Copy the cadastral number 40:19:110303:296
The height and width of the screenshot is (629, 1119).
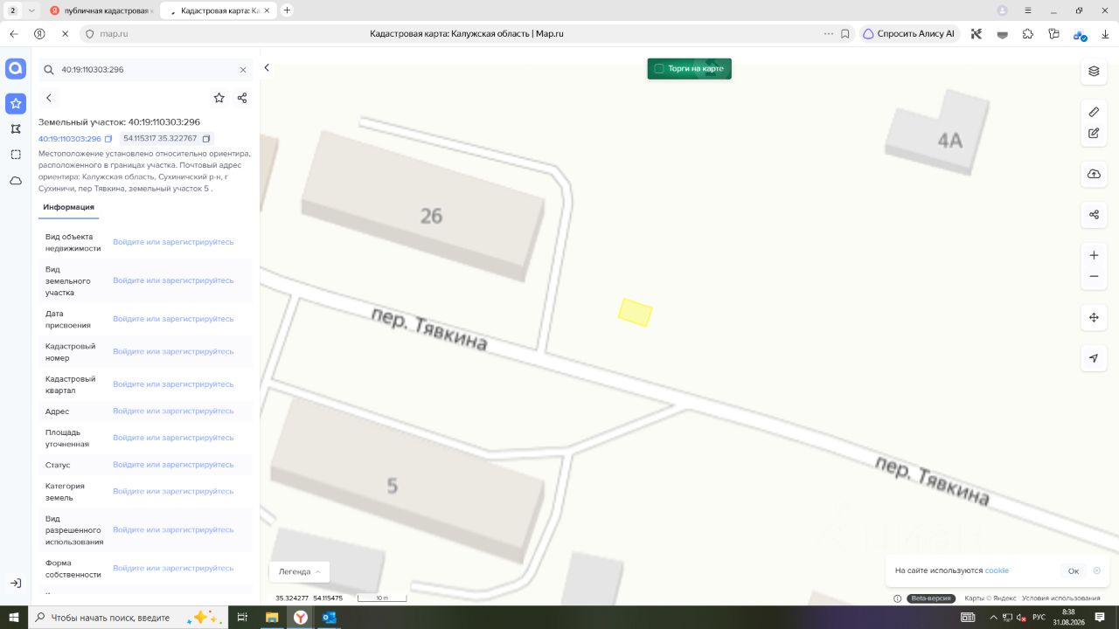point(108,139)
